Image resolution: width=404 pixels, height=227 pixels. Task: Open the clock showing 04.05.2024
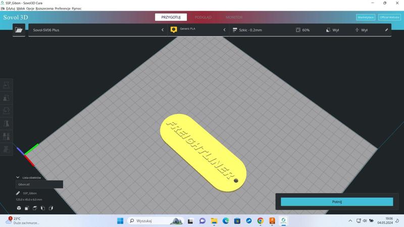point(385,221)
